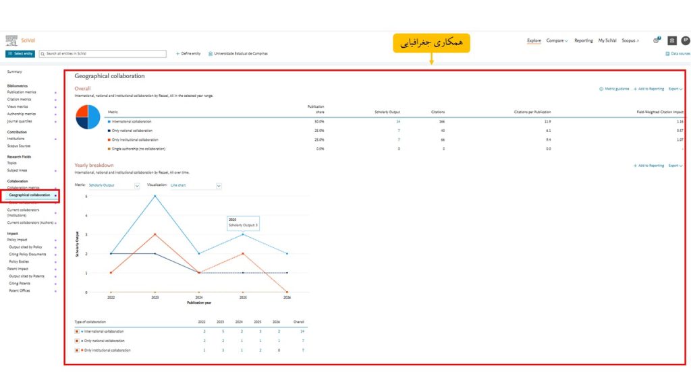This screenshot has width=691, height=388.
Task: Open the IP user profile avatar
Action: point(686,40)
